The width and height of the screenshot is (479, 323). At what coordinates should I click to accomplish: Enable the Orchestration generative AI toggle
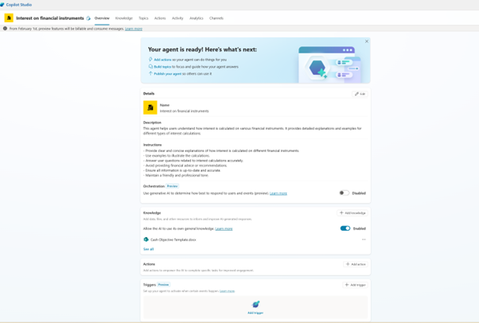344,193
